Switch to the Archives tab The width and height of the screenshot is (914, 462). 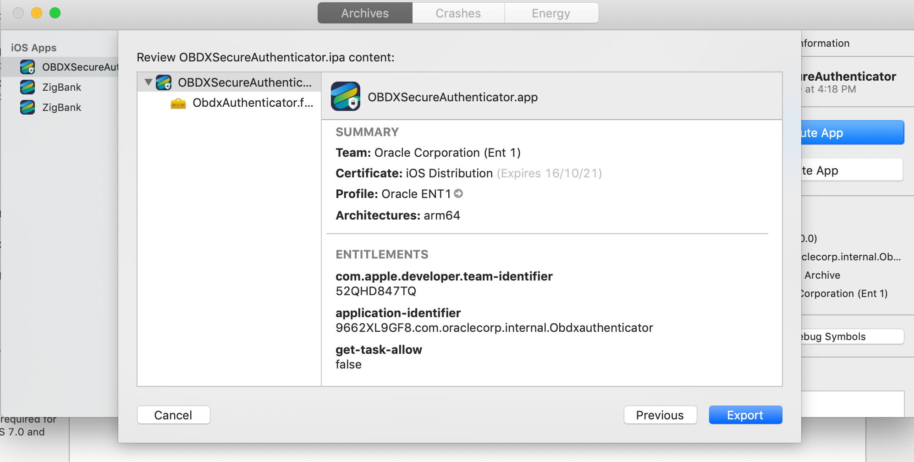(x=365, y=13)
